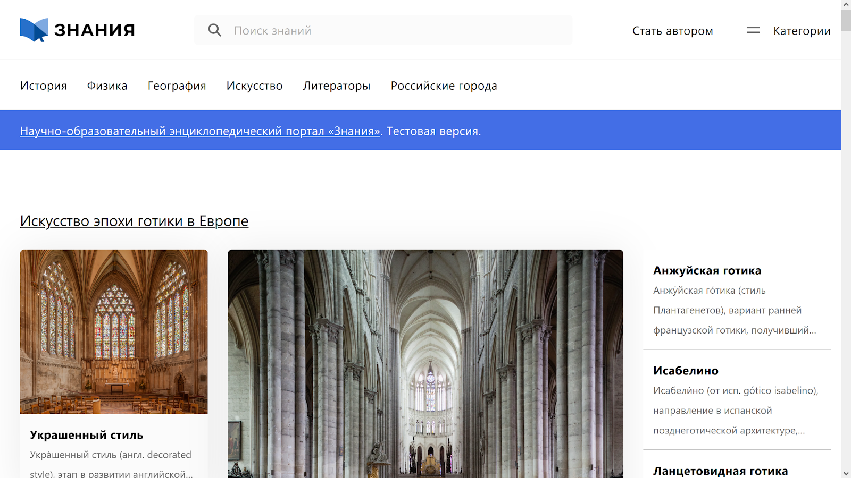Image resolution: width=851 pixels, height=478 pixels.
Task: Click the encyclopedia portal «Знания» banner link
Action: (200, 131)
